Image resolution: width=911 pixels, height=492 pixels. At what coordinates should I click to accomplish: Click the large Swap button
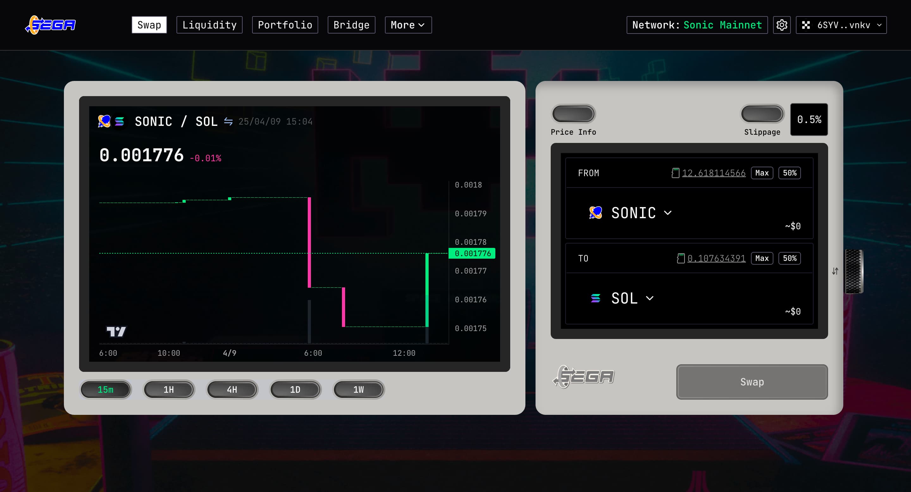click(752, 382)
